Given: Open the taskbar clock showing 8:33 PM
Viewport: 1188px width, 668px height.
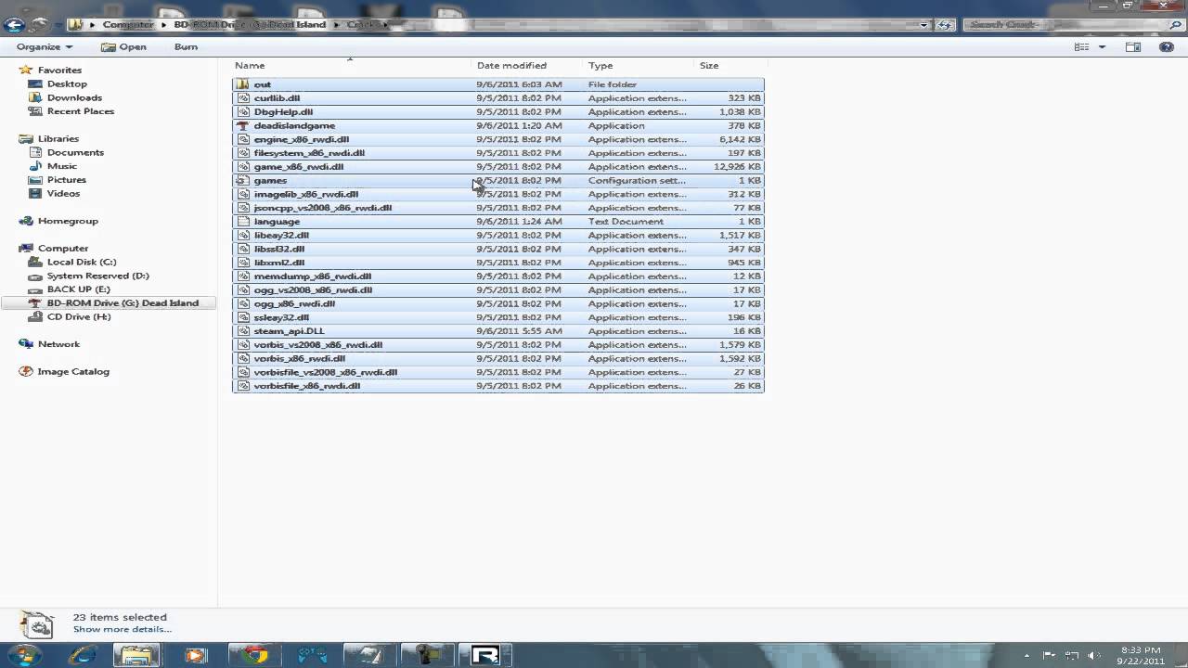Looking at the screenshot, I should pos(1141,656).
